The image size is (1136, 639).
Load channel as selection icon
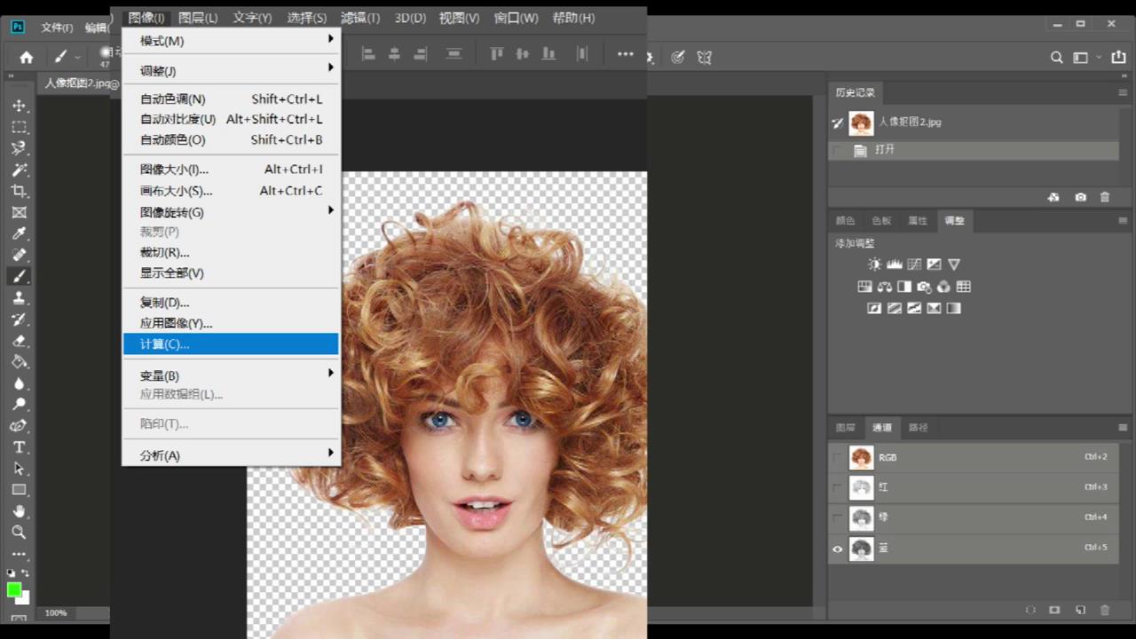point(1030,611)
